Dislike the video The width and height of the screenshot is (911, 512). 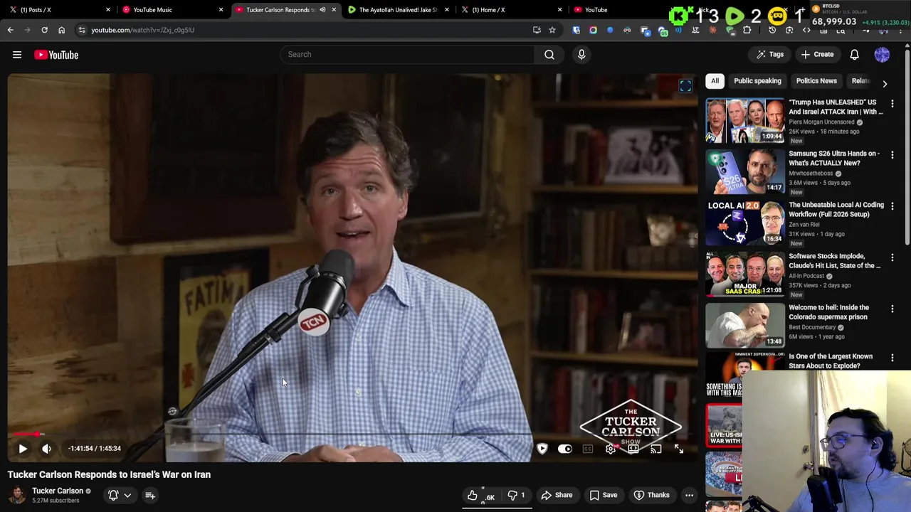[x=517, y=496]
